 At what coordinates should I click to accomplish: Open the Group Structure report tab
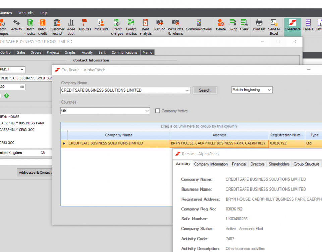coord(306,164)
